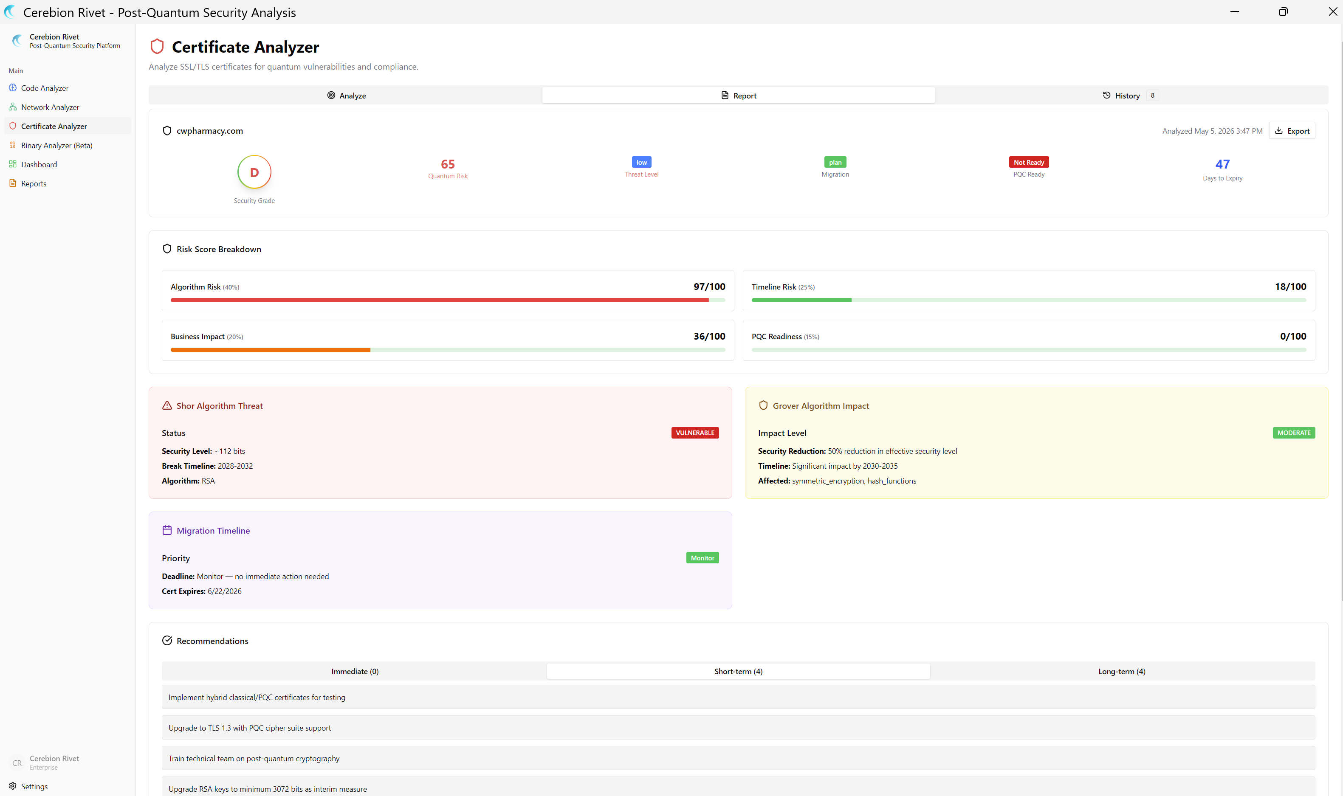1343x796 pixels.
Task: Click the 47 Days to Expiry value
Action: coord(1222,164)
